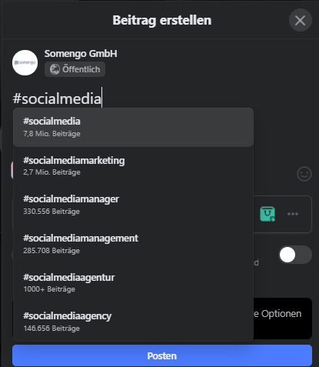Image resolution: width=319 pixels, height=367 pixels.
Task: Open more options three-dots icon
Action: [x=293, y=214]
